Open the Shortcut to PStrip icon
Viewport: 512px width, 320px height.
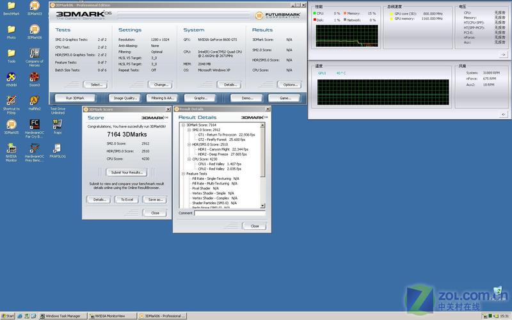point(11,104)
